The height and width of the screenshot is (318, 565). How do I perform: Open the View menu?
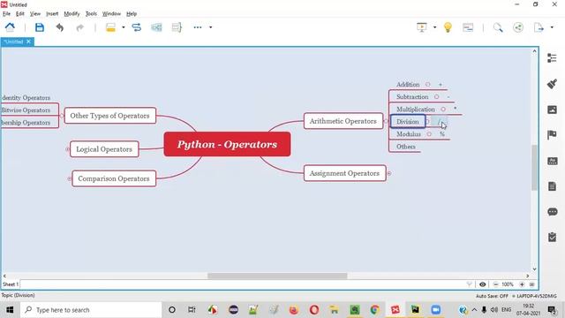click(x=35, y=14)
